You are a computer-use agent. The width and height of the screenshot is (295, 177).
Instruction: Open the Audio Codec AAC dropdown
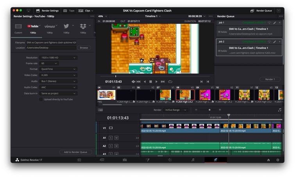pyautogui.click(x=58, y=87)
